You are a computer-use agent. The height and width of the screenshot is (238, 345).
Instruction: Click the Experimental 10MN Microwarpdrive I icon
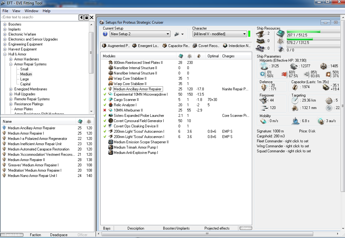coord(110,94)
